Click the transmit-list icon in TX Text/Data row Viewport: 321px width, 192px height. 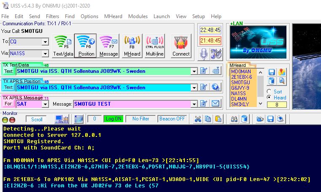pos(216,71)
